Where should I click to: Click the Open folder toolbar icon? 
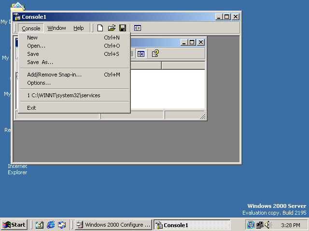click(x=112, y=28)
